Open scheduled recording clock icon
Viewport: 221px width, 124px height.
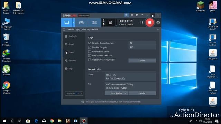pyautogui.click(x=137, y=15)
